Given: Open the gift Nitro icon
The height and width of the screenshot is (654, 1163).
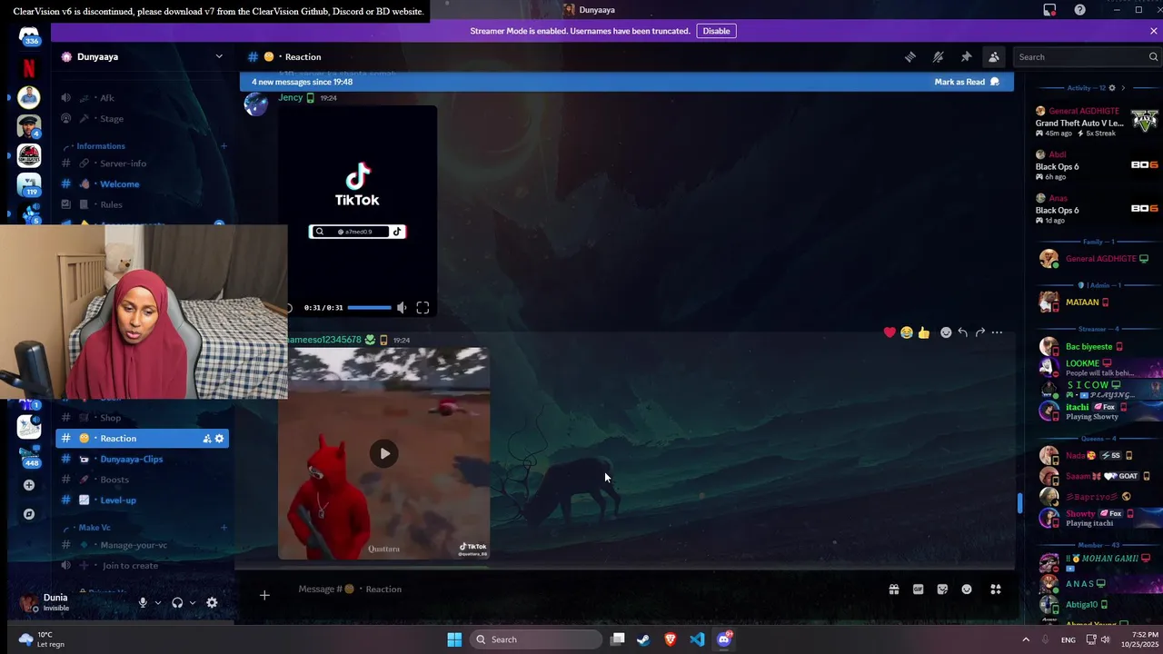Looking at the screenshot, I should tap(894, 590).
